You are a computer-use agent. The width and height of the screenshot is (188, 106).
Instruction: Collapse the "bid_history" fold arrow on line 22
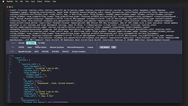tap(11, 100)
